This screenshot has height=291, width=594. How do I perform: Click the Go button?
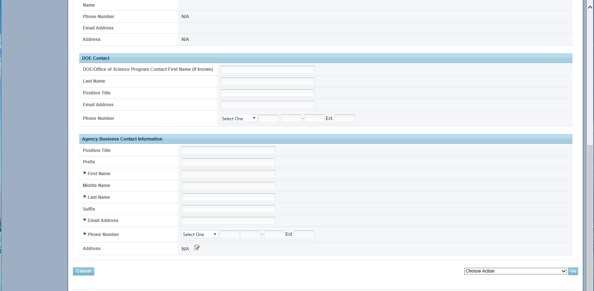point(573,271)
